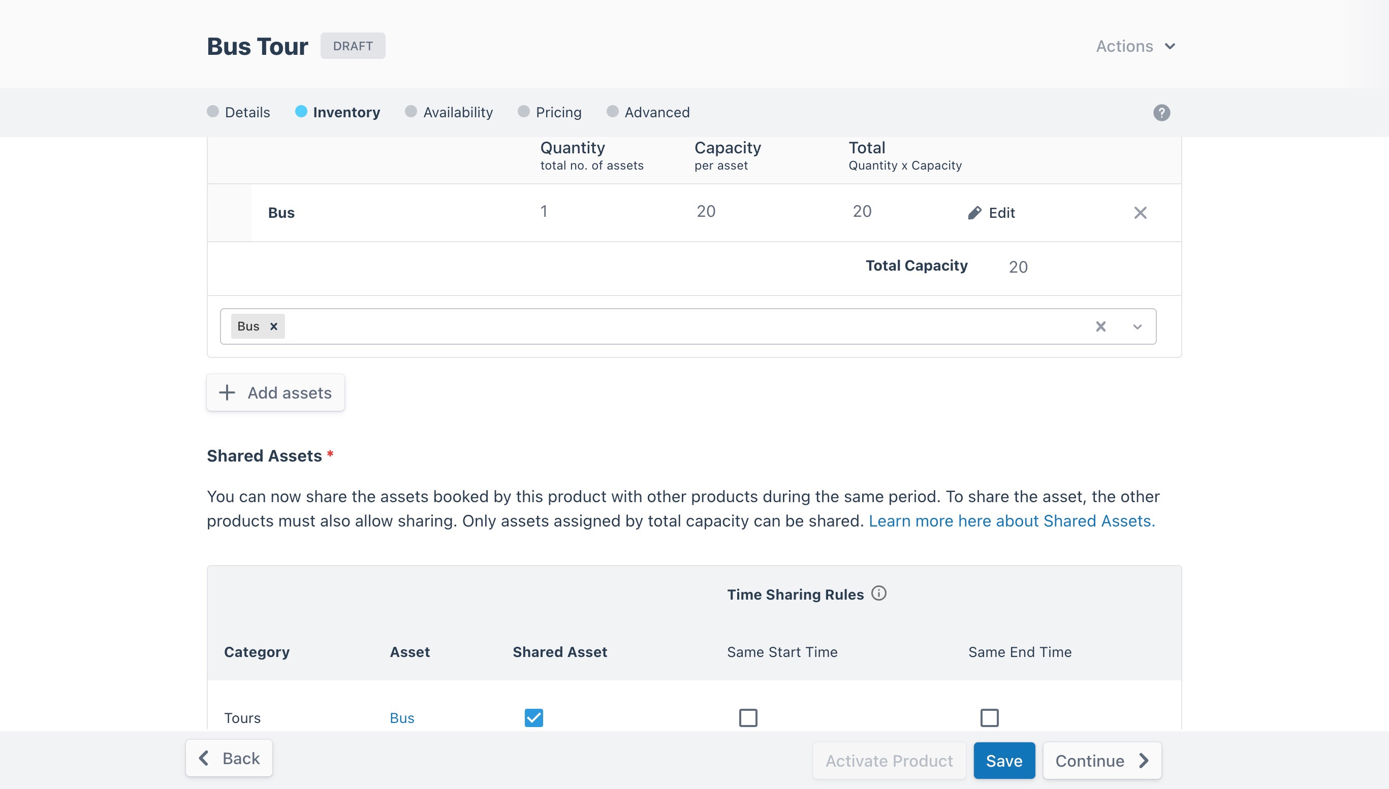
Task: Click the Shared Asset column header
Action: click(560, 652)
